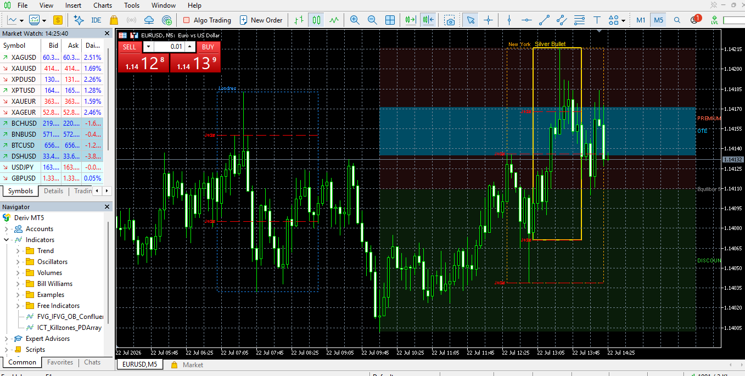Select the equidistant channel tool
Viewport: 745px width, 376px height.
point(562,20)
